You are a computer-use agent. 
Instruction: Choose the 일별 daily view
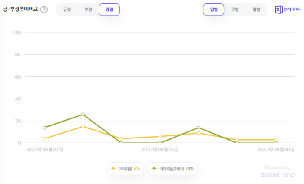(213, 10)
